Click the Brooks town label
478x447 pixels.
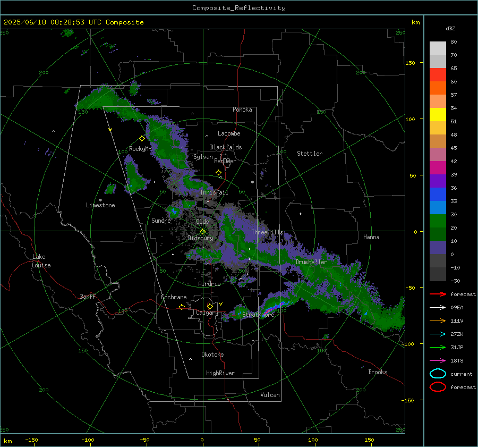coord(378,372)
